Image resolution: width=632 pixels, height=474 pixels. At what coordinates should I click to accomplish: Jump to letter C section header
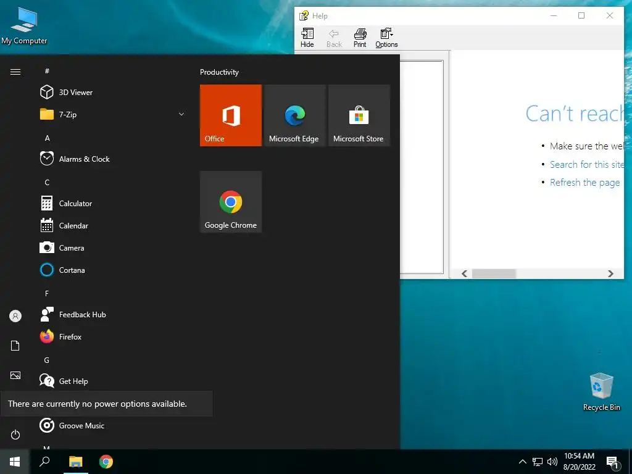(x=47, y=183)
